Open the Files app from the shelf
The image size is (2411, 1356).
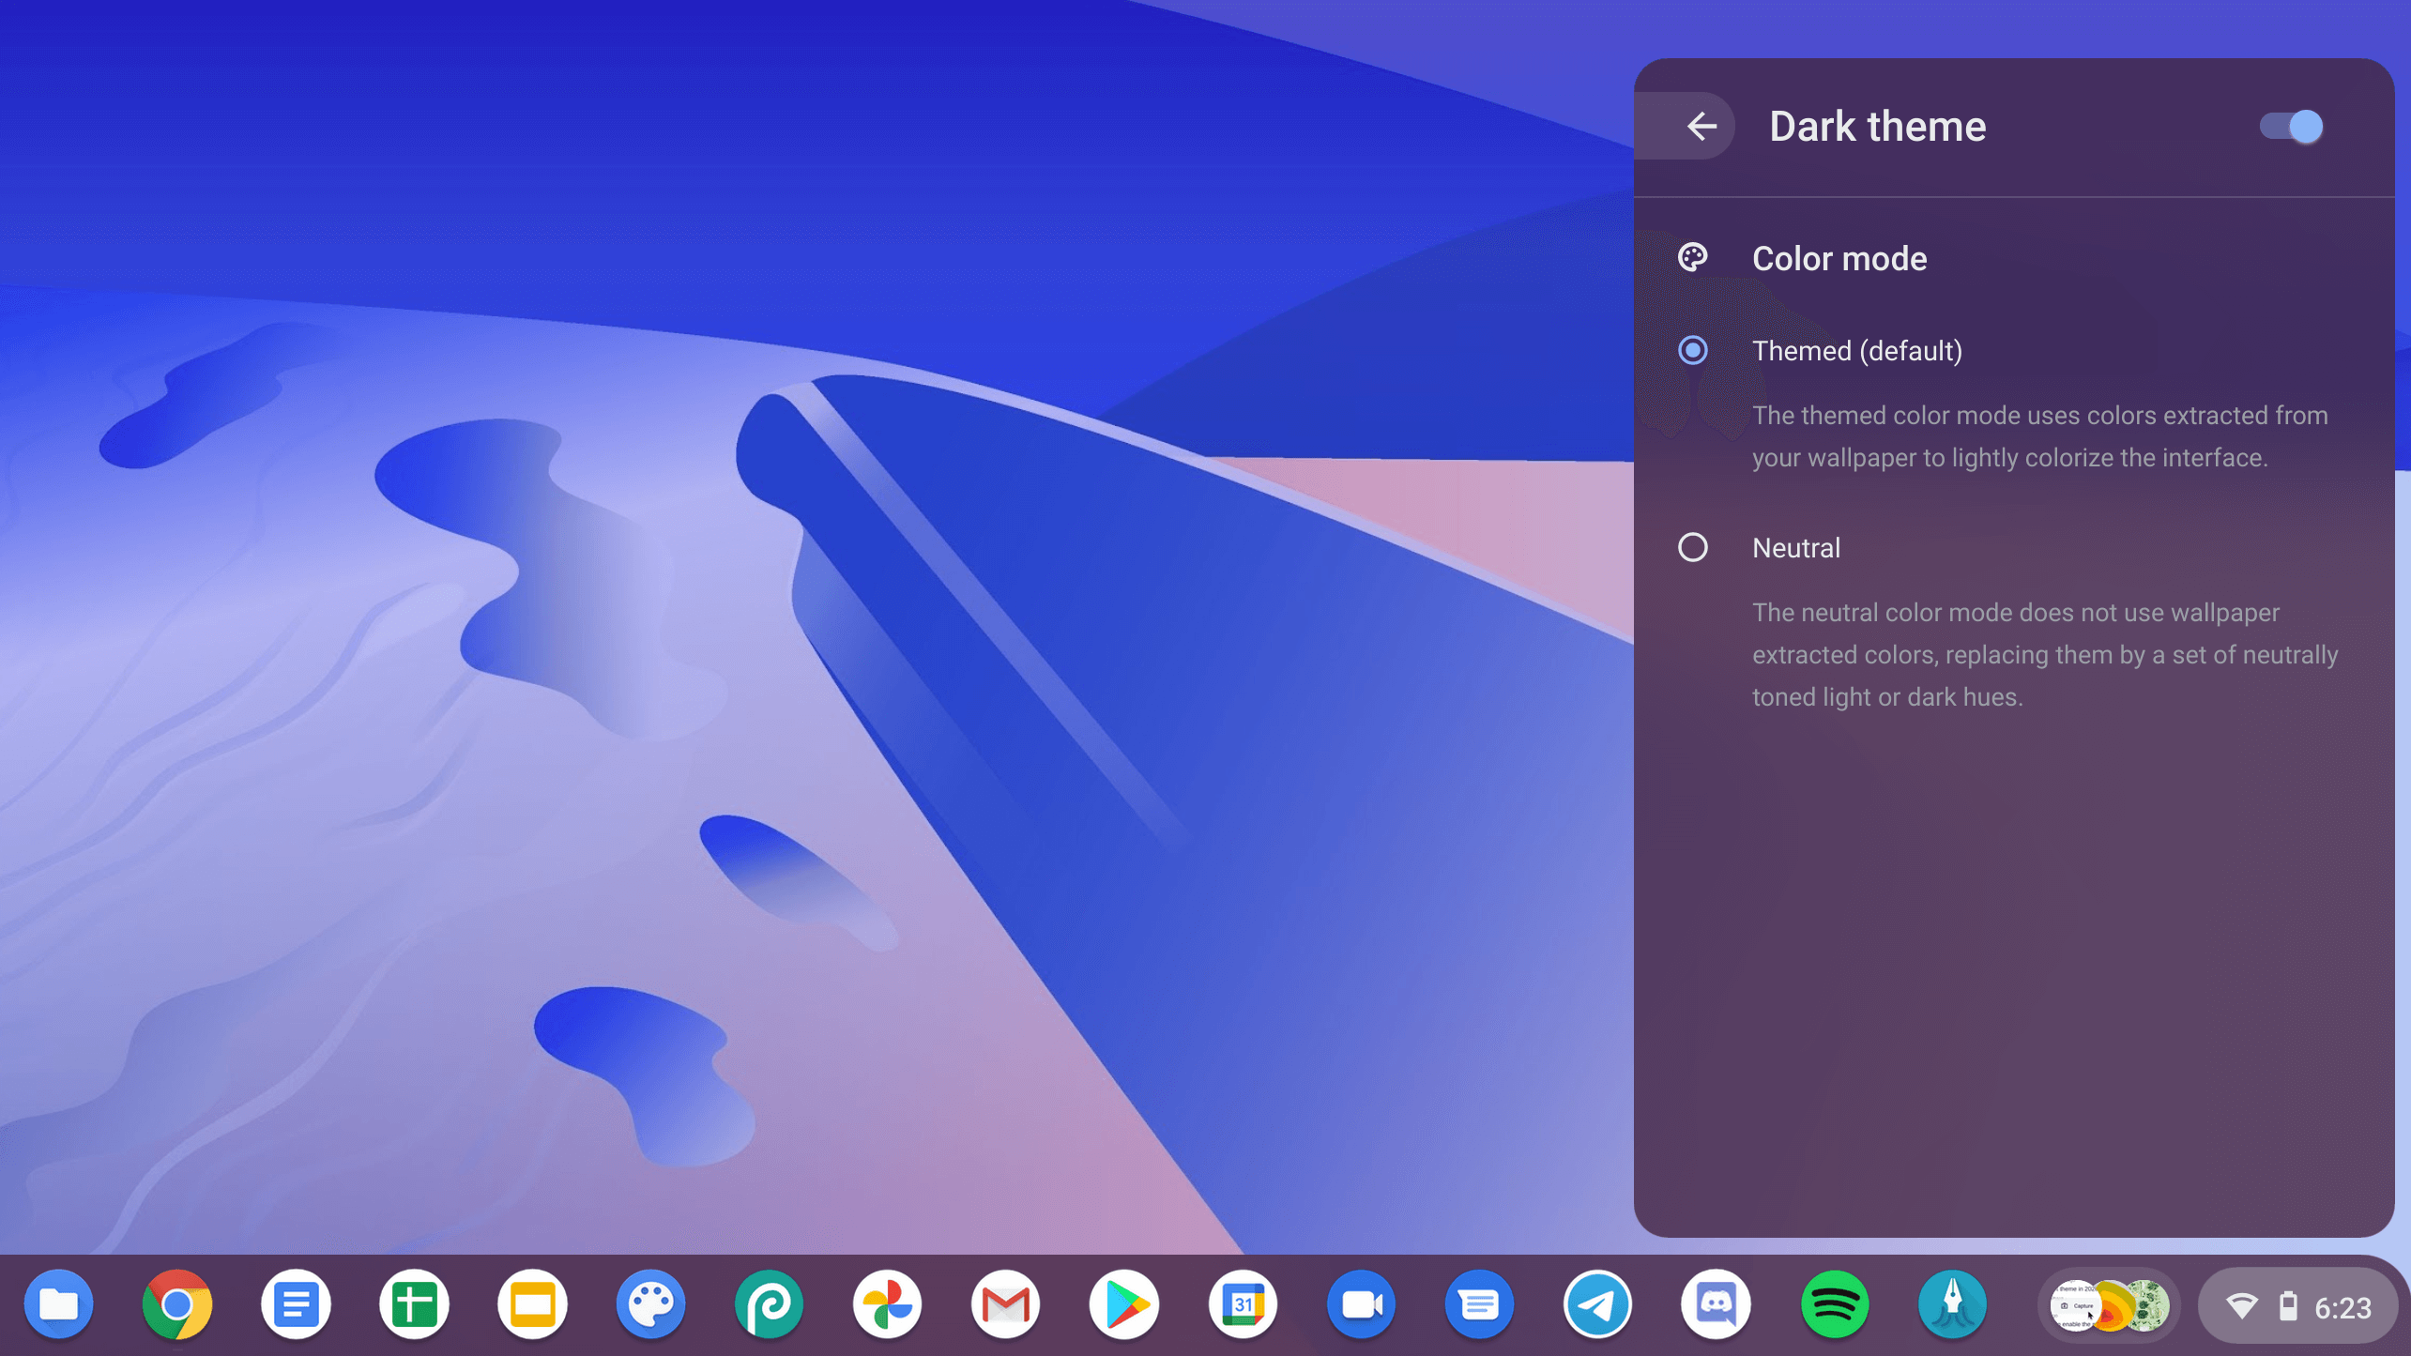pyautogui.click(x=59, y=1304)
